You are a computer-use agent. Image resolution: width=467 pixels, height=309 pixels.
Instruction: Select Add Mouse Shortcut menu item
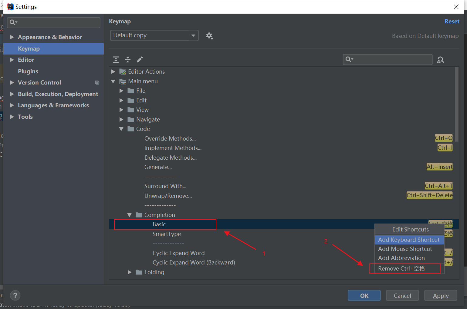[x=409, y=249]
